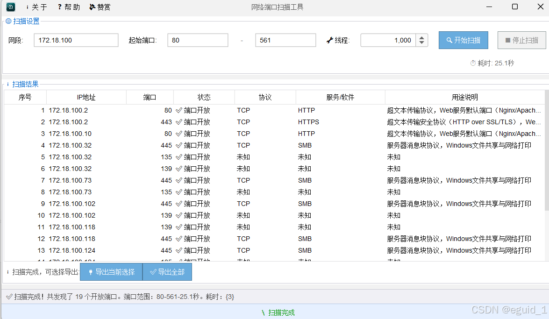Export selection with 导出当前选择 button
This screenshot has height=319, width=549.
111,272
